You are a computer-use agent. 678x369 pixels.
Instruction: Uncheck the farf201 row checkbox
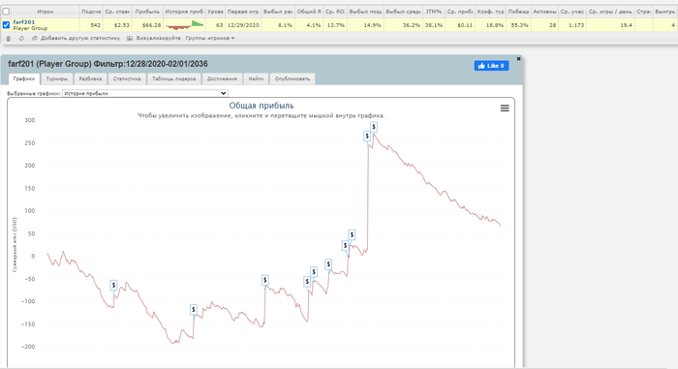coord(6,25)
